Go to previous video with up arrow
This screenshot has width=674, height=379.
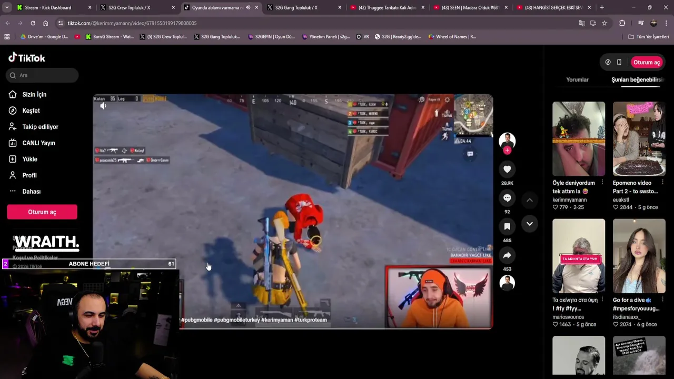530,200
